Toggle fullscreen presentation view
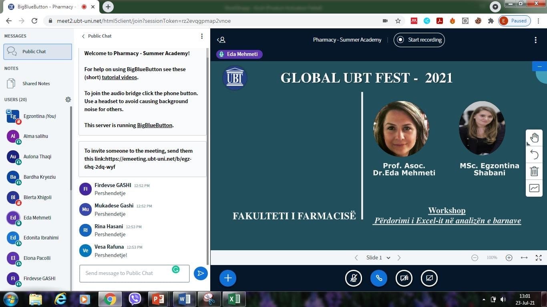The image size is (547, 307). (x=538, y=257)
